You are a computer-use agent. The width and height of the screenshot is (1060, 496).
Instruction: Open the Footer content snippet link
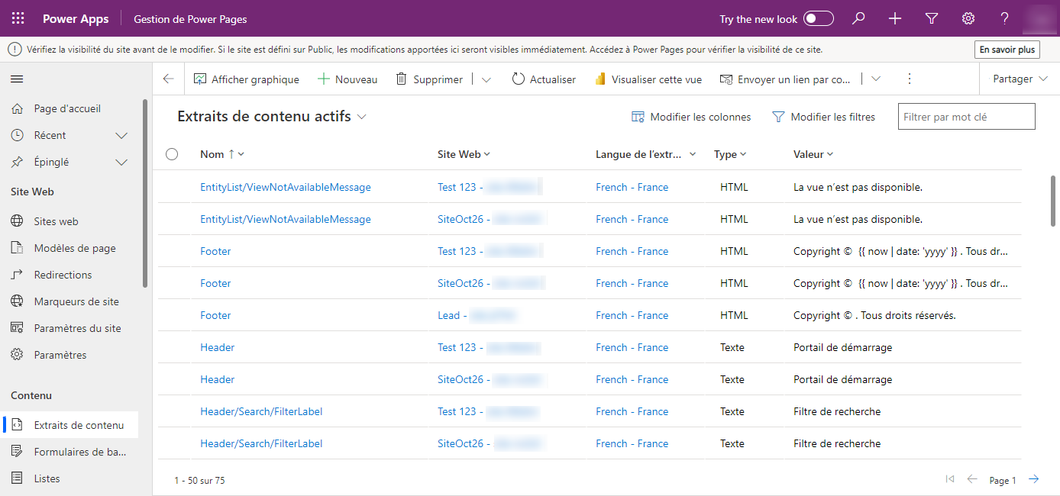pos(215,250)
